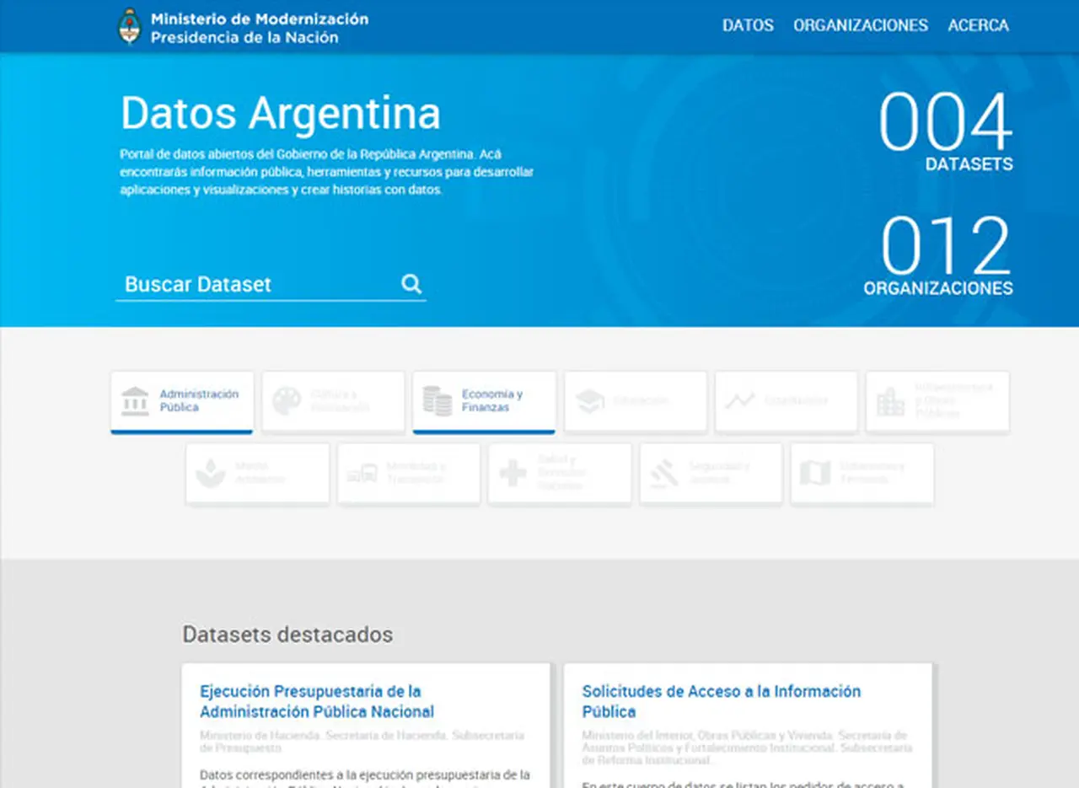Click the faded paint palette category icon
This screenshot has width=1079, height=788.
(287, 401)
